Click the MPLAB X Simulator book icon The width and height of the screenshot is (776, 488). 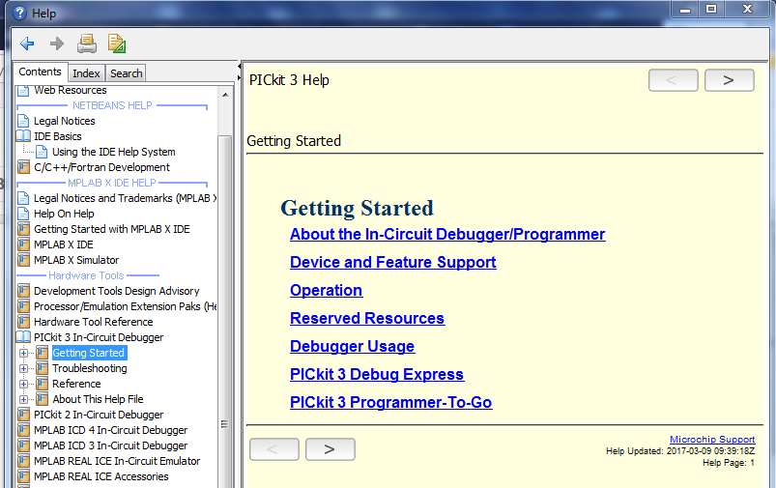(23, 260)
